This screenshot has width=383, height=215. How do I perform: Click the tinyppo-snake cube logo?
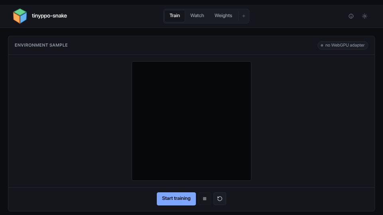tap(20, 16)
